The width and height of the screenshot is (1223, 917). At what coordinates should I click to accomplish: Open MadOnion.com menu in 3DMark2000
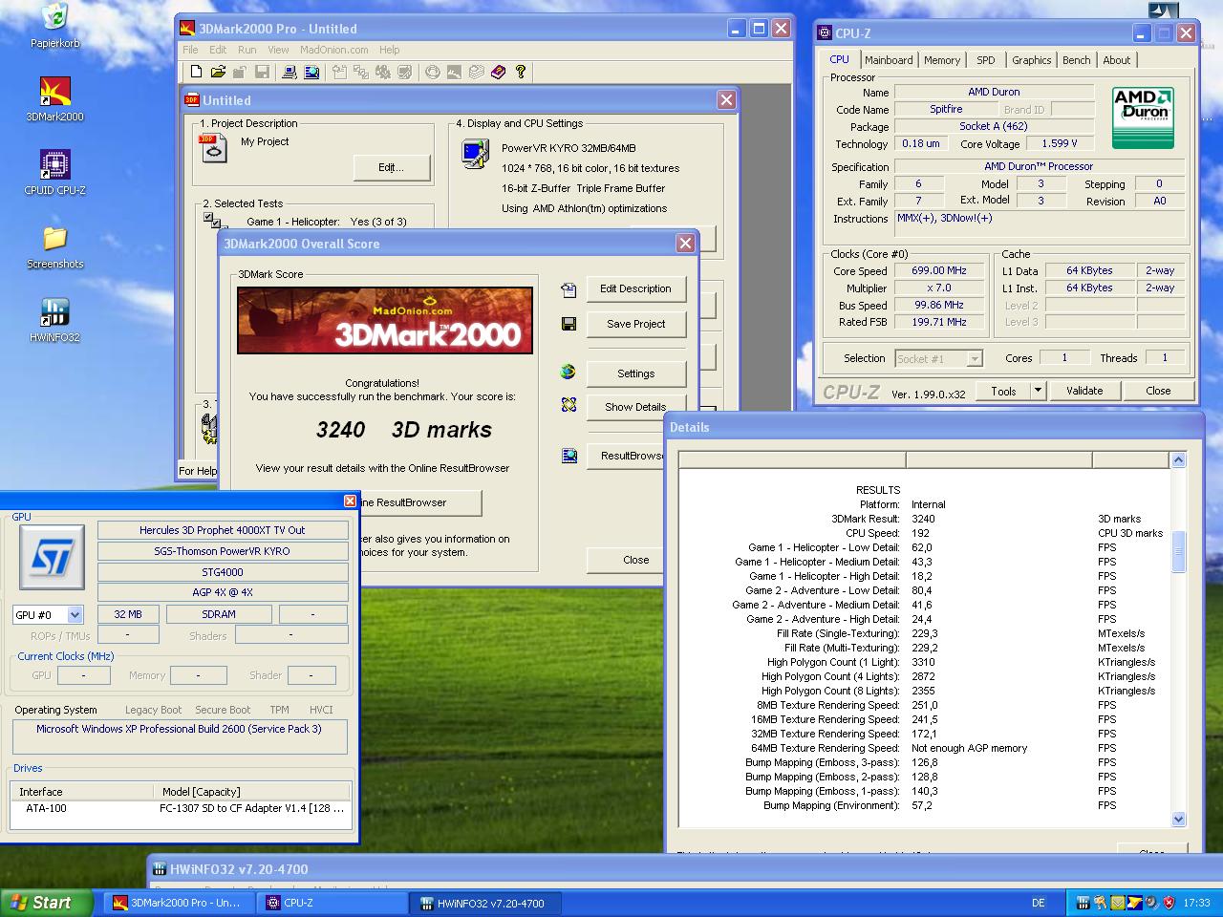(333, 50)
